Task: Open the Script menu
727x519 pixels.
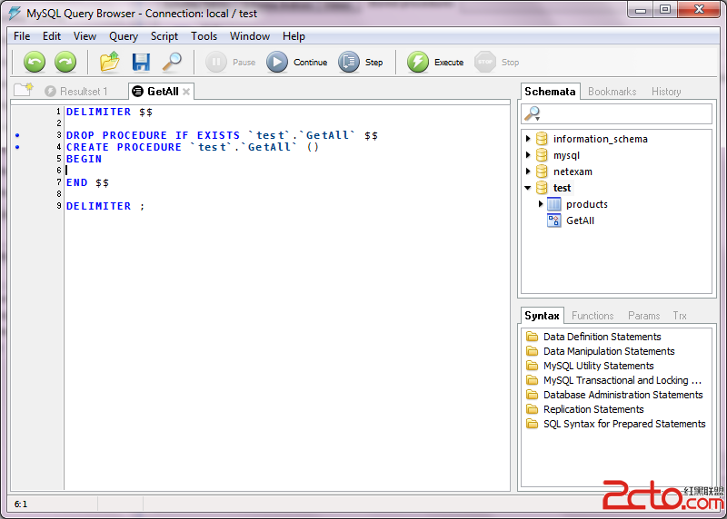Action: pyautogui.click(x=164, y=36)
